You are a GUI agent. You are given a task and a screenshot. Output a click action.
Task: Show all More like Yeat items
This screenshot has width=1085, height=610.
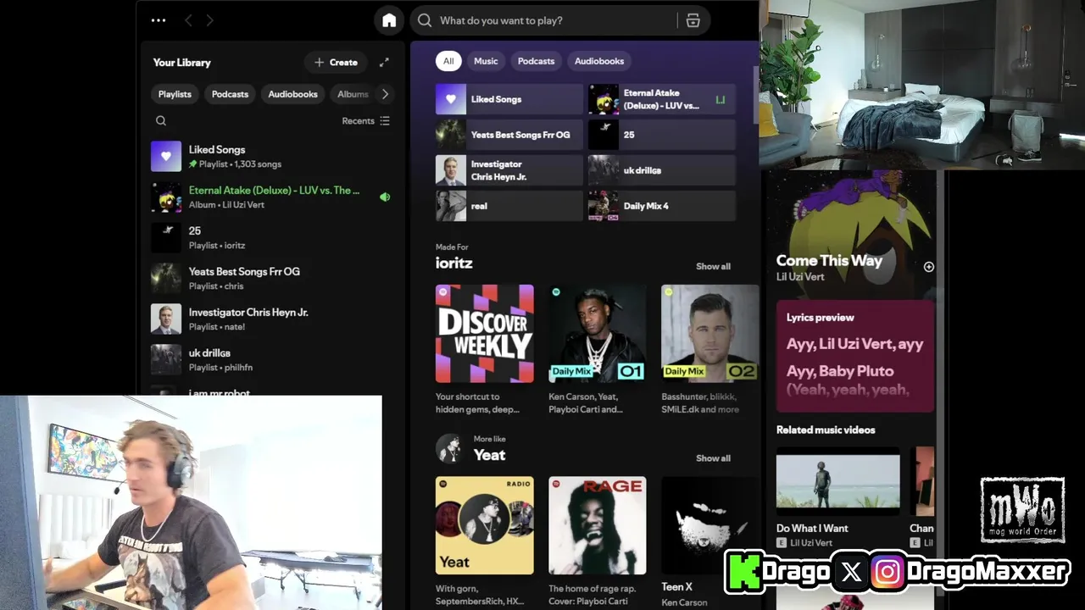tap(713, 458)
